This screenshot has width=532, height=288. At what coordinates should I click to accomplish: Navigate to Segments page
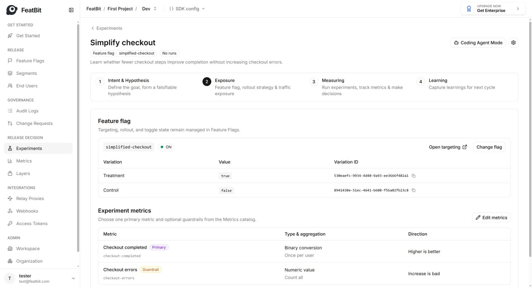point(38,73)
